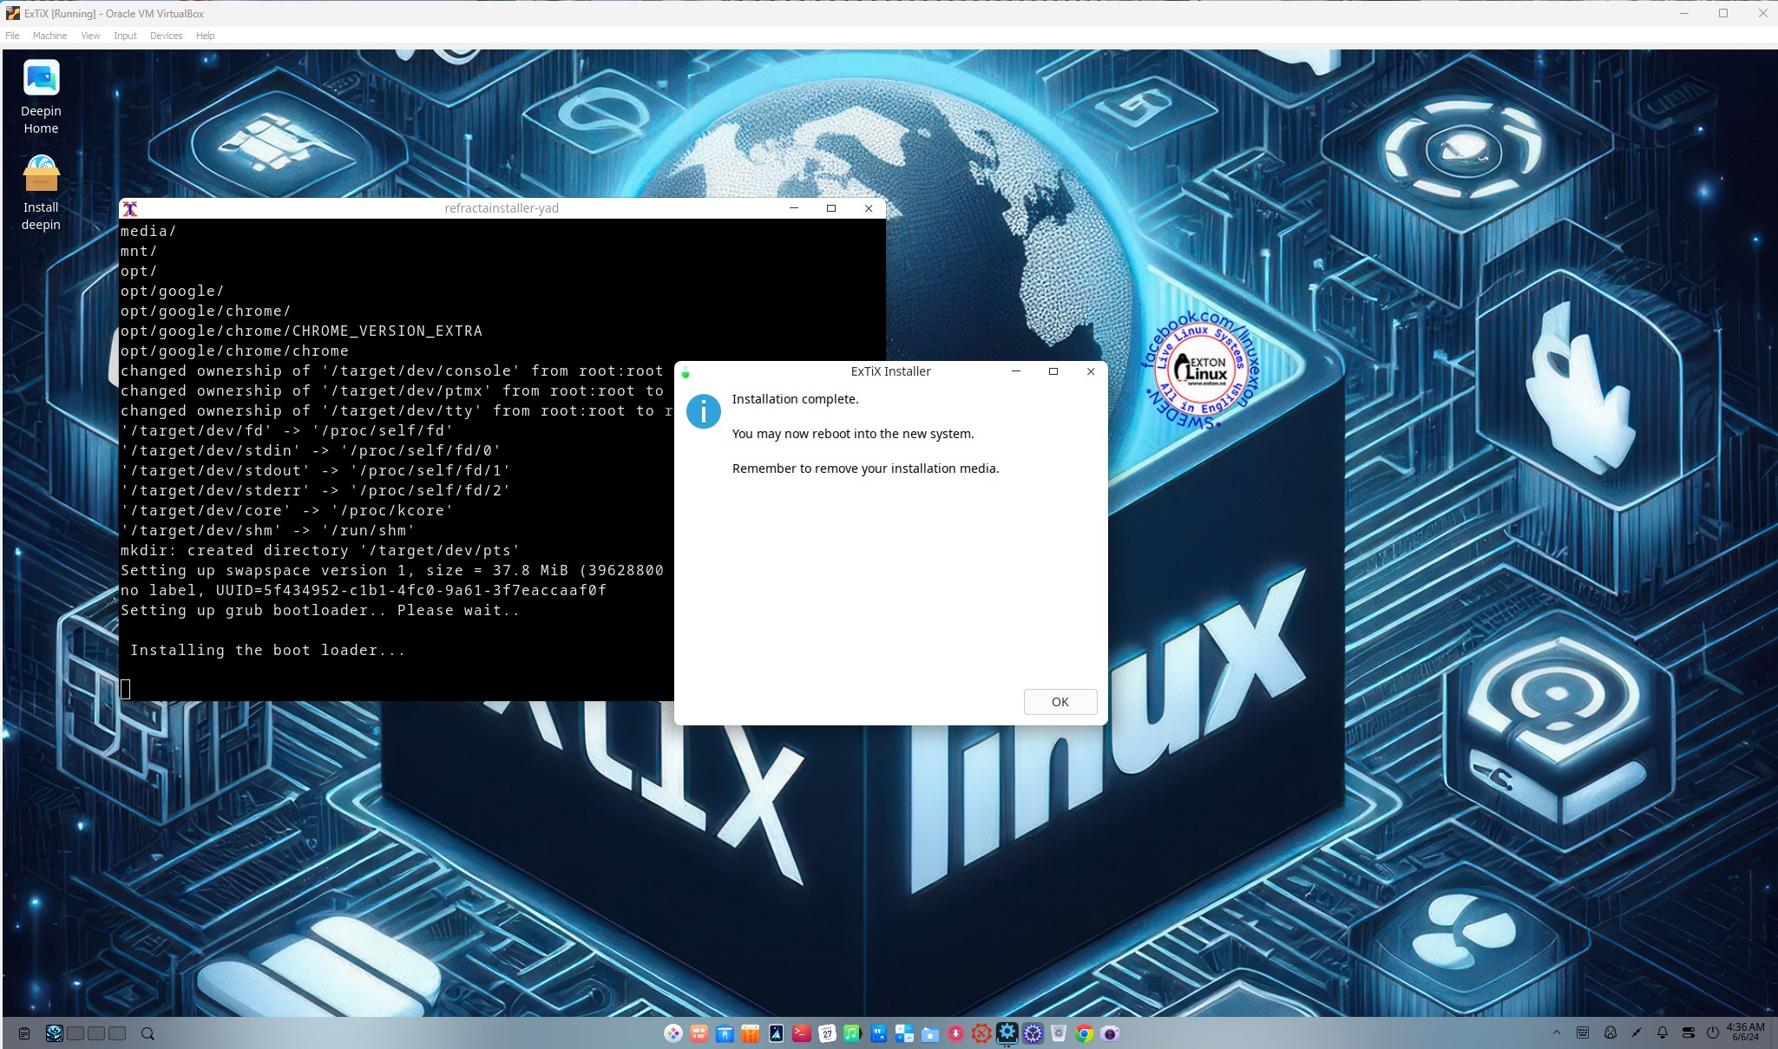
Task: Click the leftmost menu icon in the taskbar
Action: click(24, 1033)
